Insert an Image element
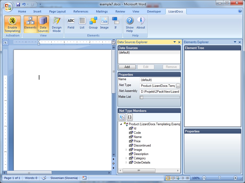Image resolution: width=245 pixels, height=183 pixels. [104, 23]
